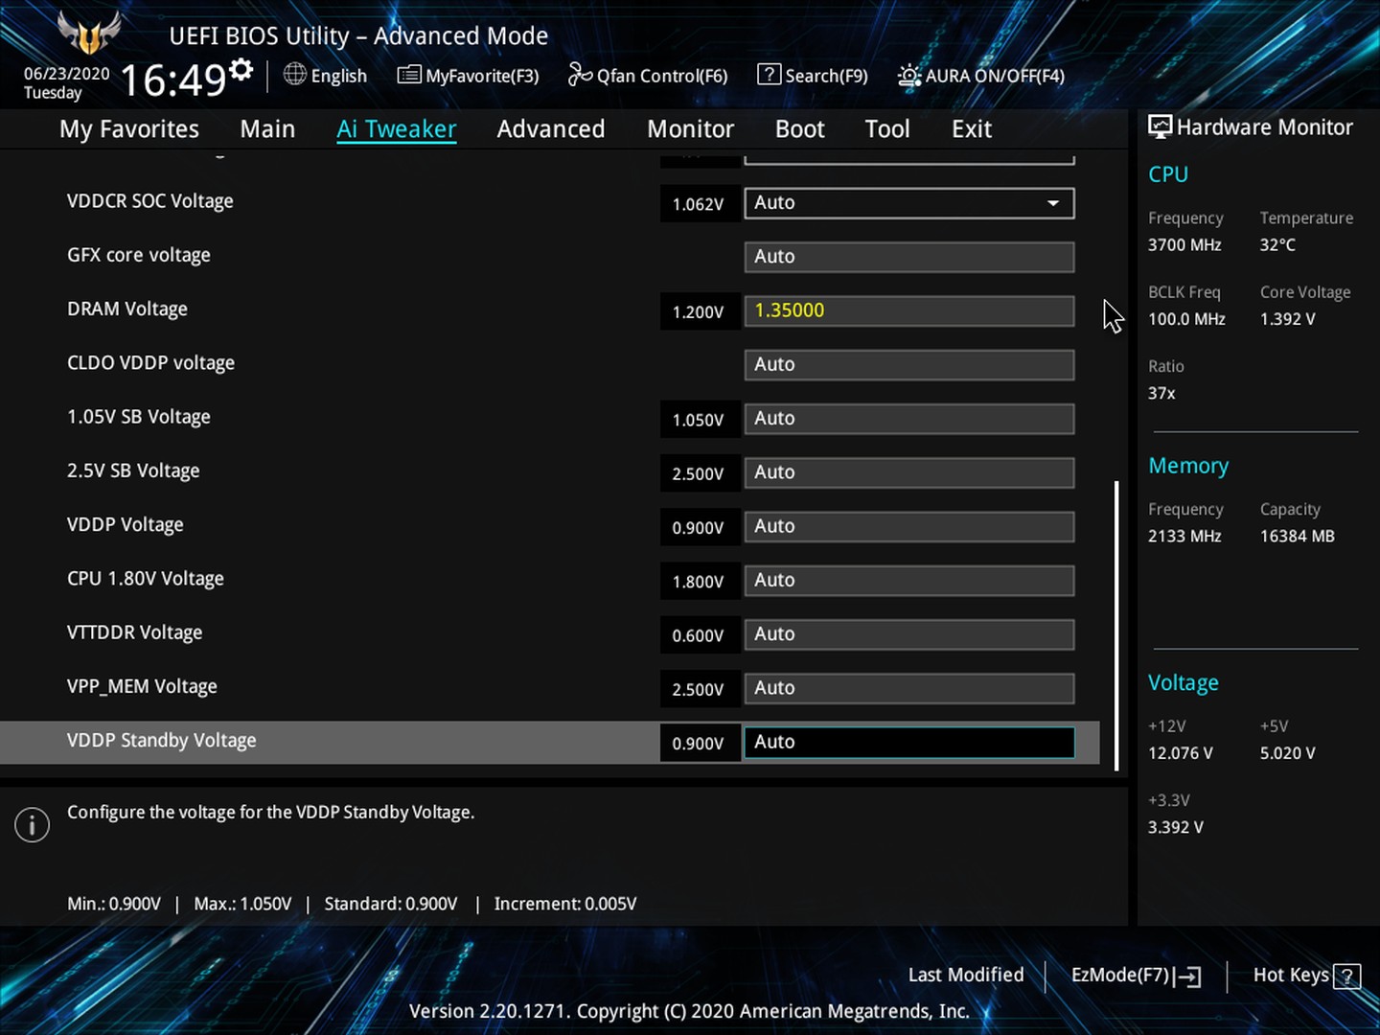Open Qfan Control(F6) fan icon

click(x=580, y=75)
